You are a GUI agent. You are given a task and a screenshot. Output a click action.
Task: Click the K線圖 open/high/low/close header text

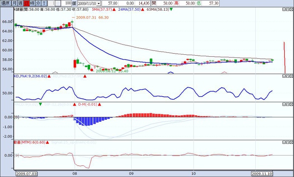[x=51, y=9]
